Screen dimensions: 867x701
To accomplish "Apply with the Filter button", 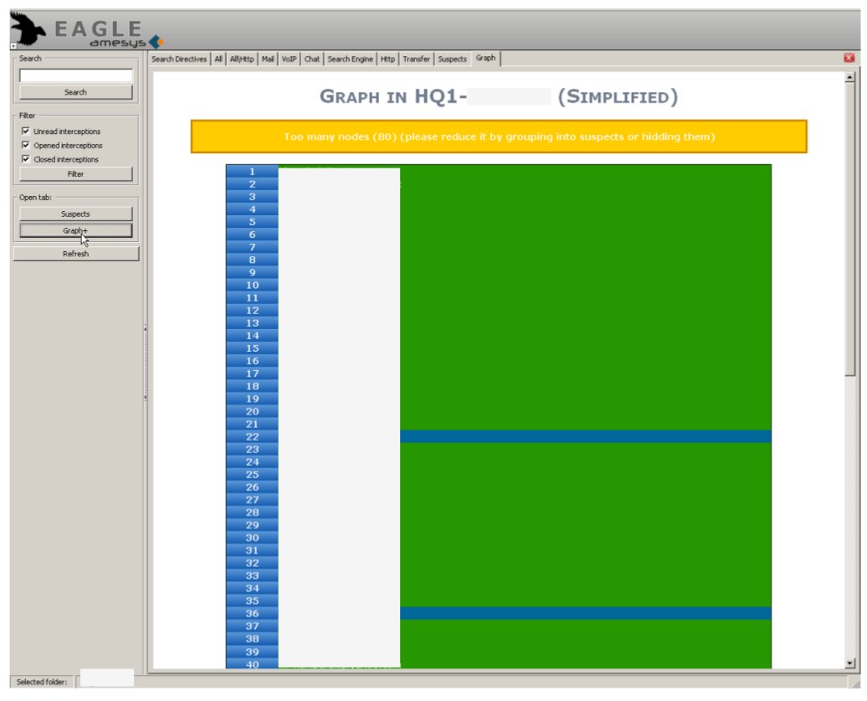I will [76, 173].
